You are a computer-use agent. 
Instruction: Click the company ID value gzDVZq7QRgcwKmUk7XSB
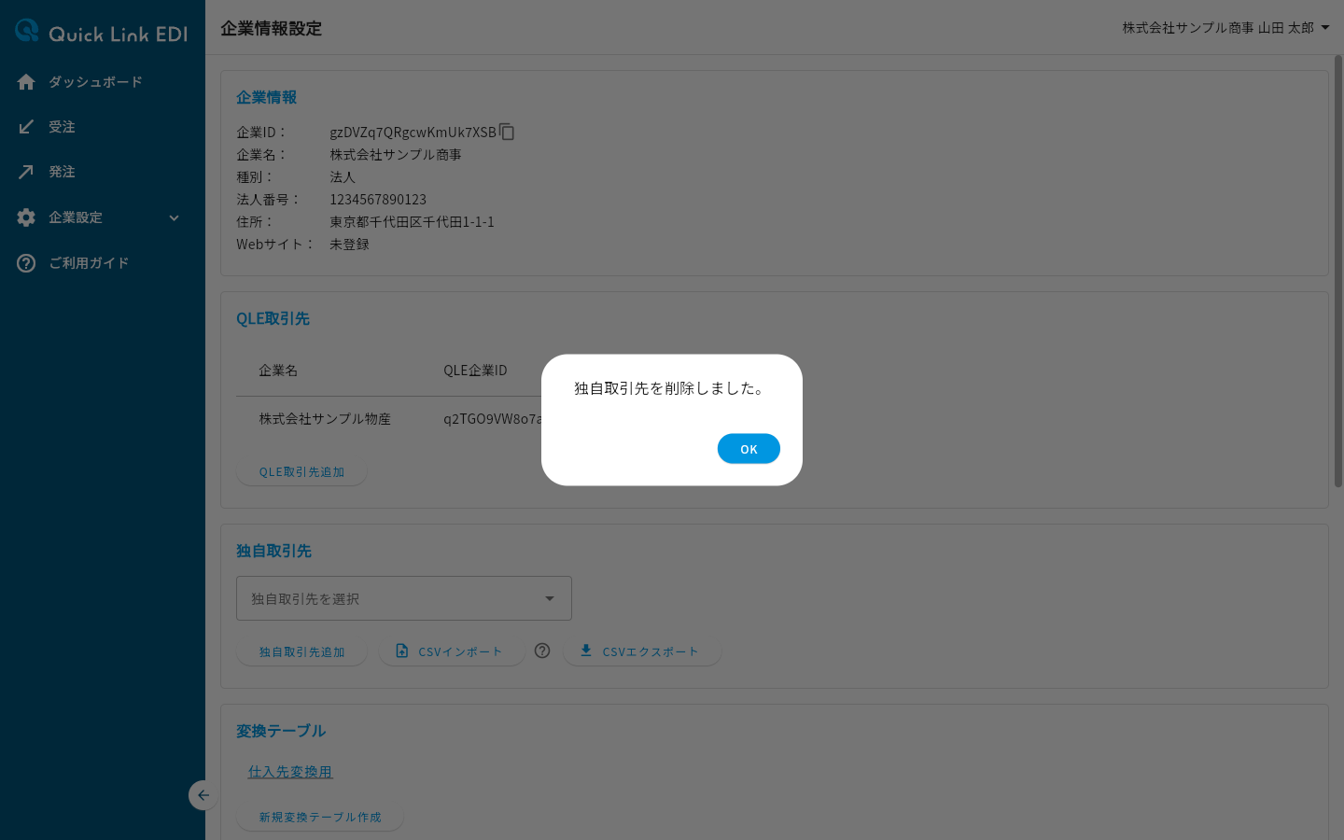click(x=413, y=133)
